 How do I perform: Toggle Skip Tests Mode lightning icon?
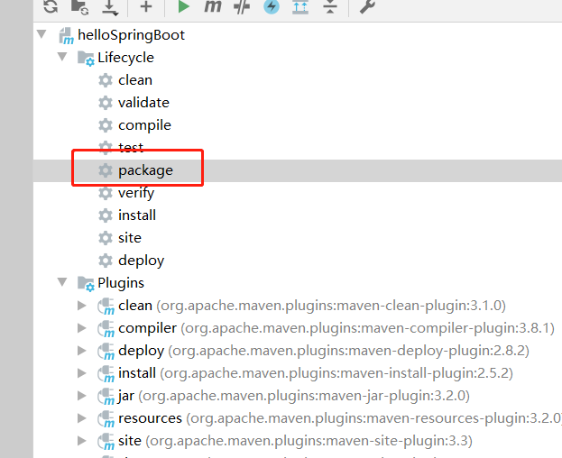pos(271,7)
